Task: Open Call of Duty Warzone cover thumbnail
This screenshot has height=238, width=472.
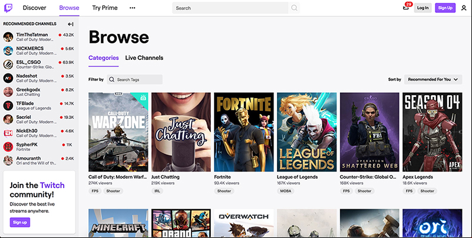Action: (118, 132)
